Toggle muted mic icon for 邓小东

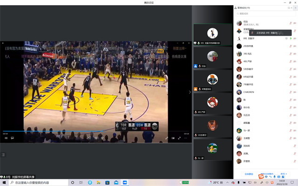click(x=291, y=107)
